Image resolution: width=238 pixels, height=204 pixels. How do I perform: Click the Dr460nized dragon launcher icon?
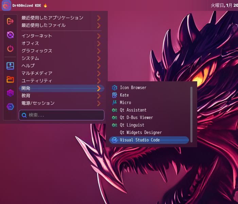click(6, 5)
